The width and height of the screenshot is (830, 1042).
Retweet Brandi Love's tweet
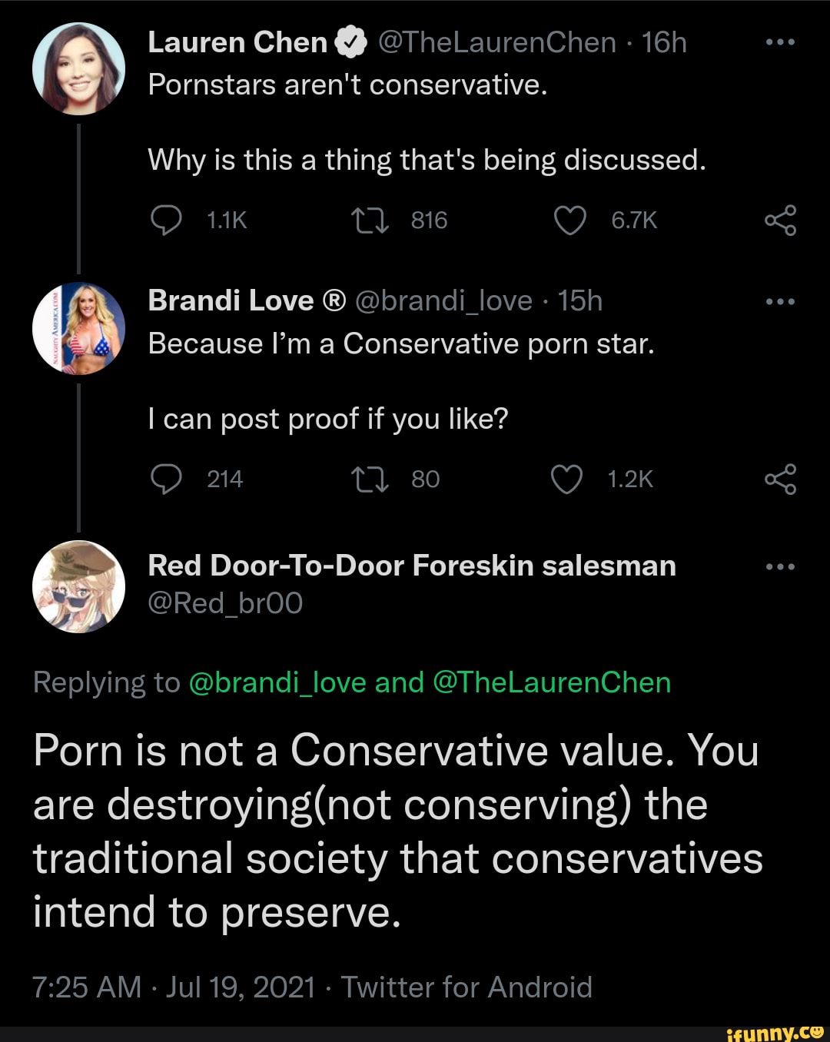370,480
